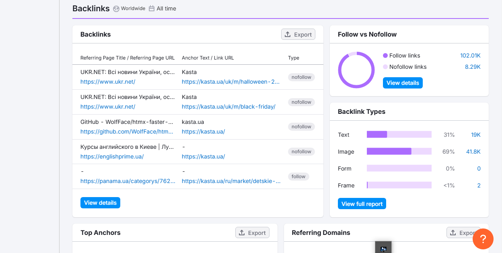This screenshot has width=502, height=253.
Task: Open the kasta.ua market detskie link
Action: coord(231,181)
